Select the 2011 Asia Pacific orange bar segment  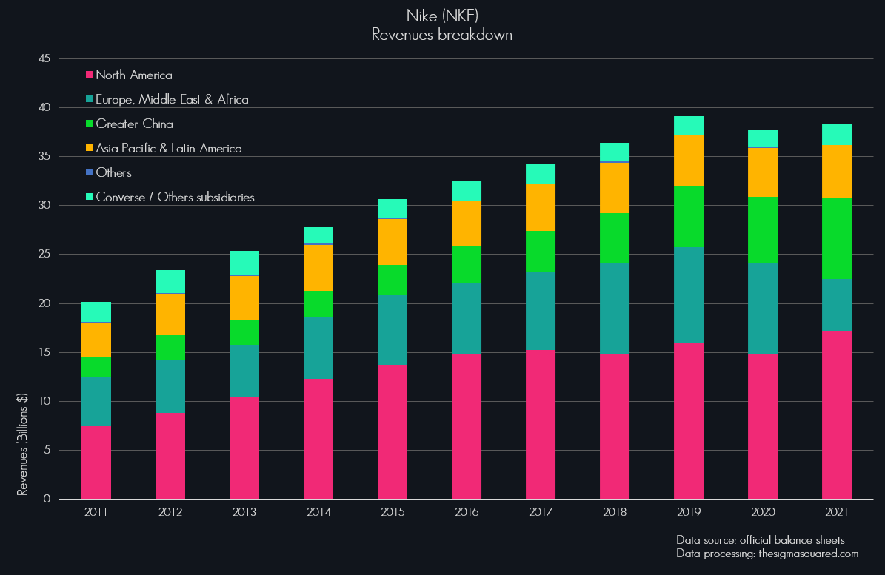click(x=96, y=340)
